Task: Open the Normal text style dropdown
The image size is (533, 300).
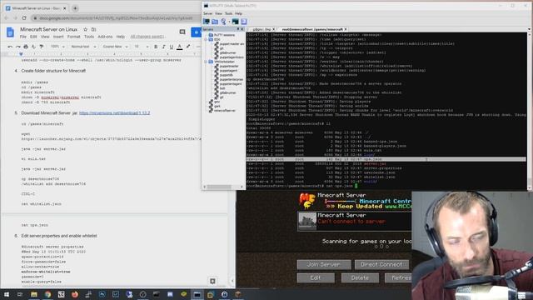Action: pos(83,47)
